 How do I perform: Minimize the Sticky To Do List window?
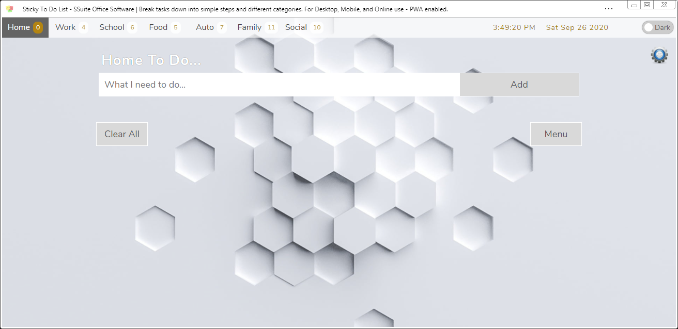point(634,5)
